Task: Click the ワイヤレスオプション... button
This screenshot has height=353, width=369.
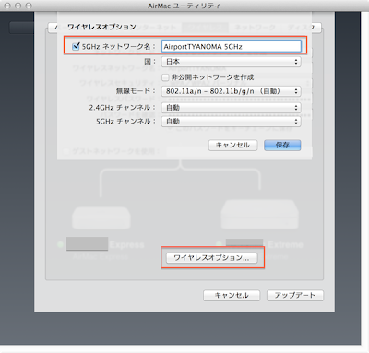Action: pyautogui.click(x=212, y=257)
